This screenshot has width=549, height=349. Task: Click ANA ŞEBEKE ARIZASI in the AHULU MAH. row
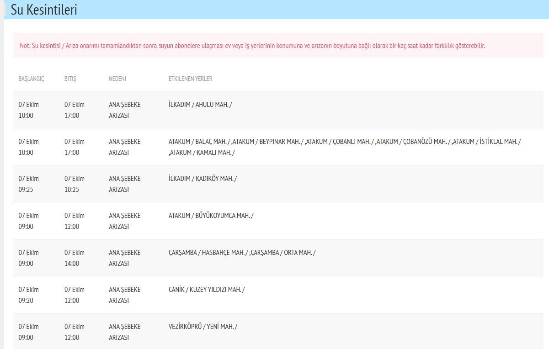coord(125,110)
